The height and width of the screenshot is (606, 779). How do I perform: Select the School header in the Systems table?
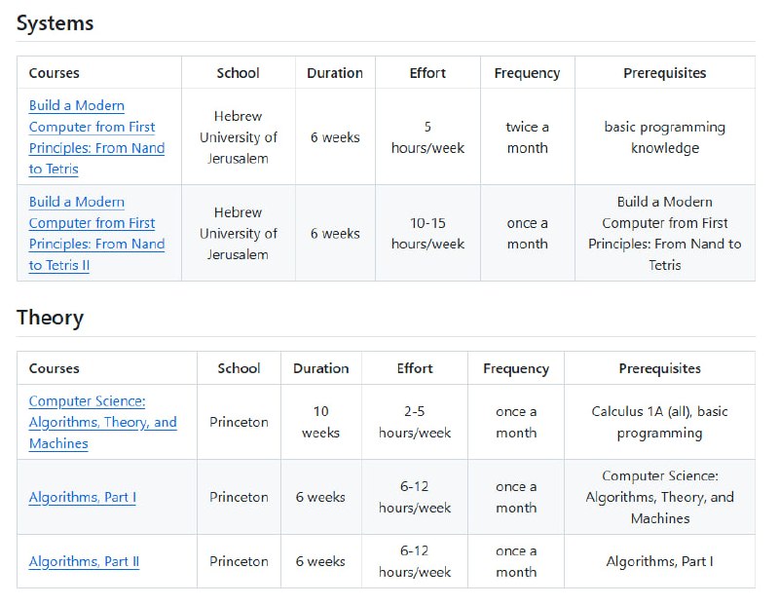[239, 73]
